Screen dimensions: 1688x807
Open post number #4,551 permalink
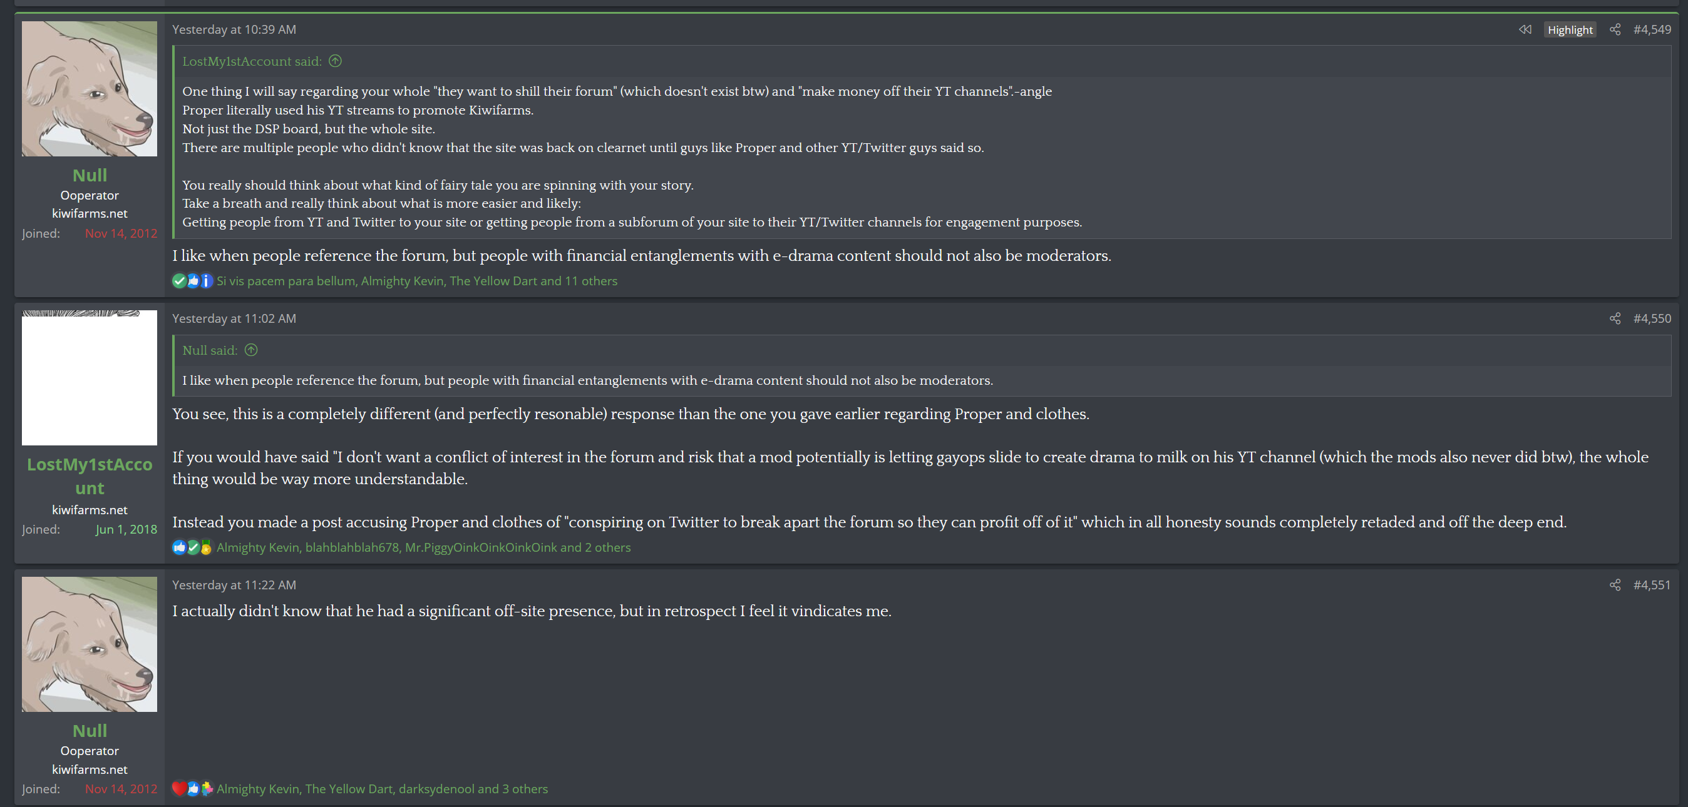(x=1651, y=585)
